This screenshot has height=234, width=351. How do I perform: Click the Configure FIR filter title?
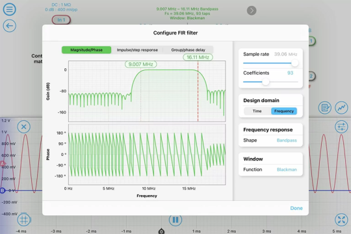tap(175, 32)
